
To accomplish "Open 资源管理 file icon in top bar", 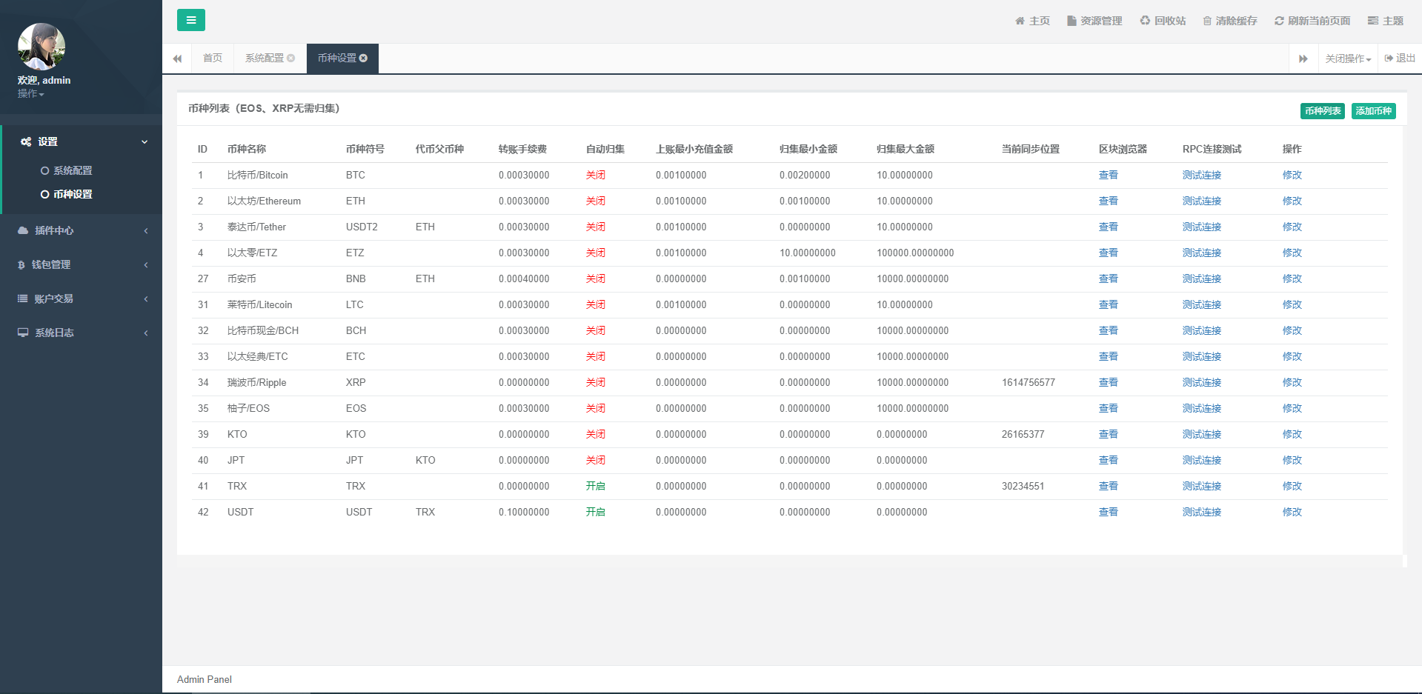I will pyautogui.click(x=1094, y=21).
